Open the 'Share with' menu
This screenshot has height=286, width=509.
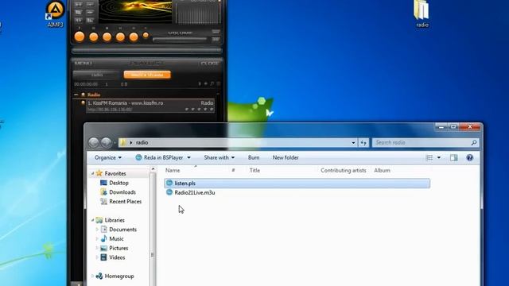[x=220, y=157]
